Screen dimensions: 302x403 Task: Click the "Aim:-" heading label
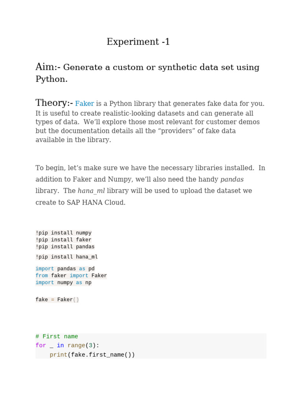tap(48, 67)
